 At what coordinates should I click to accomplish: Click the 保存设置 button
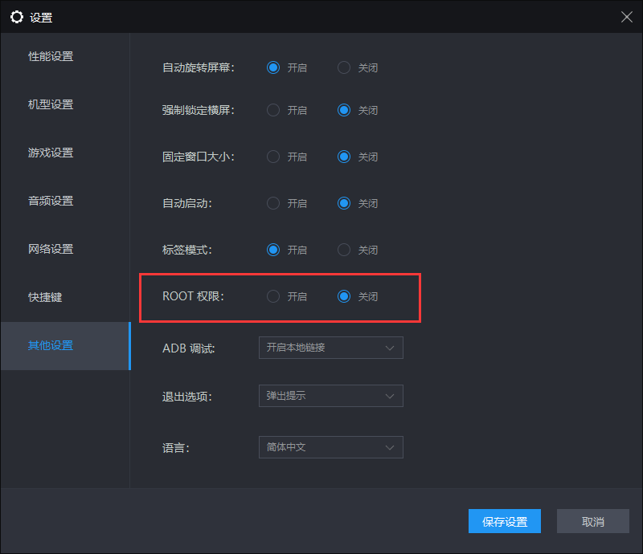point(505,521)
